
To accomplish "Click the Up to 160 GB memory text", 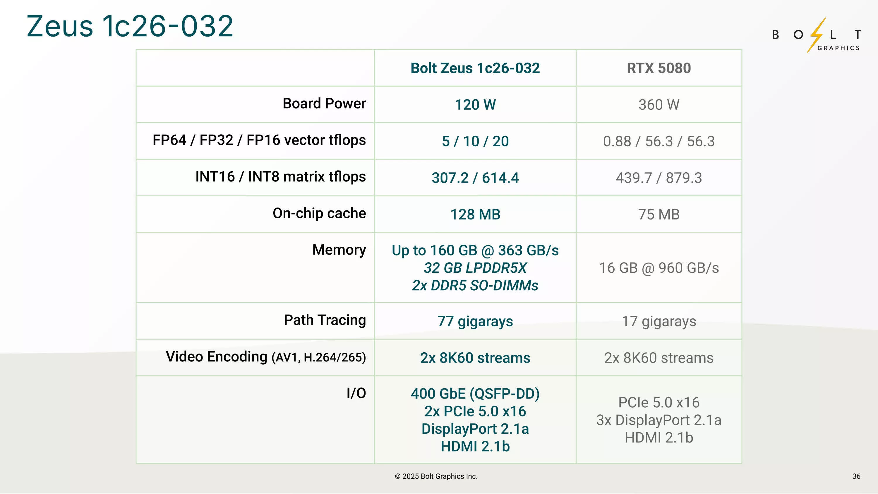I will (x=475, y=251).
